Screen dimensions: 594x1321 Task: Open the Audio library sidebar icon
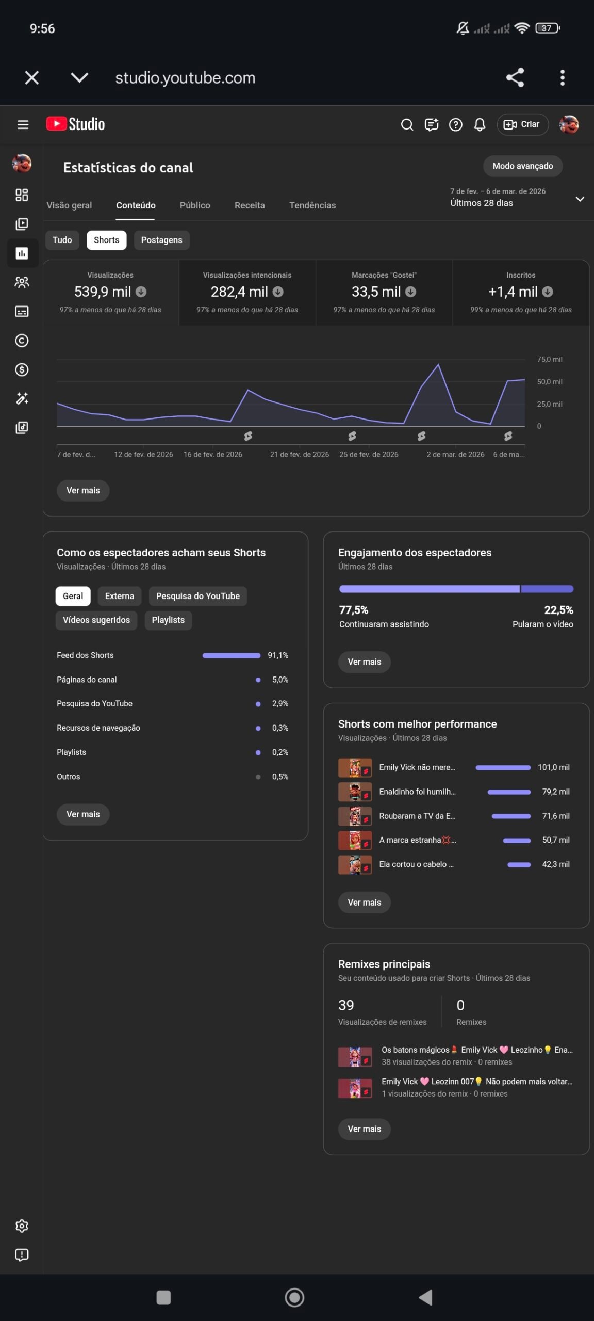pyautogui.click(x=22, y=428)
